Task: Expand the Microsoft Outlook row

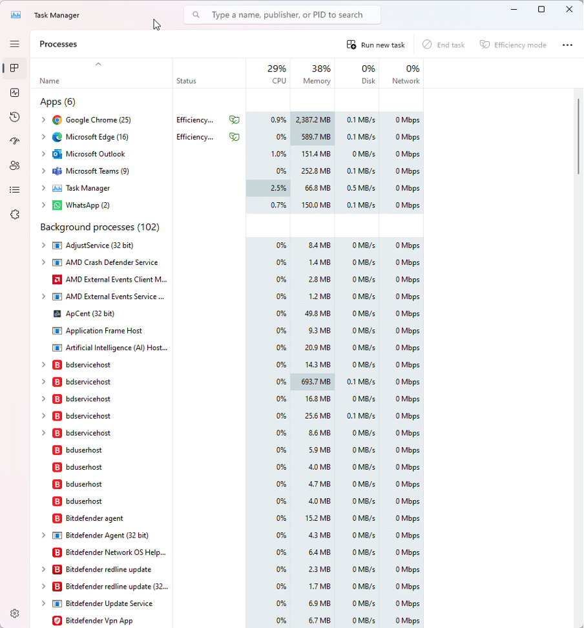Action: (43, 154)
